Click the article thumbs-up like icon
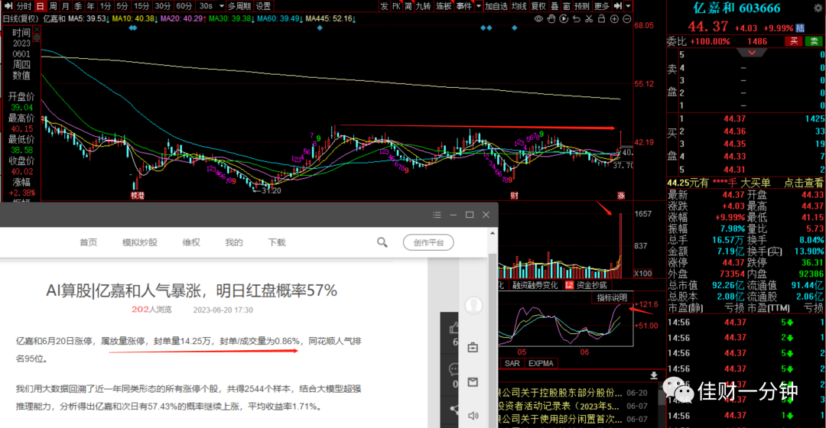Viewport: 826px width, 428px height. [x=454, y=329]
